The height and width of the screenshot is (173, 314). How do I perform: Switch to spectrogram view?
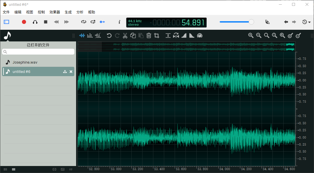click(x=90, y=35)
